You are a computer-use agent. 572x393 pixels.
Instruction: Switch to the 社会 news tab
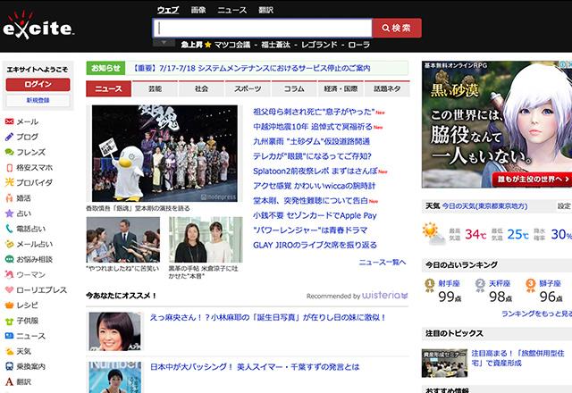coord(201,88)
